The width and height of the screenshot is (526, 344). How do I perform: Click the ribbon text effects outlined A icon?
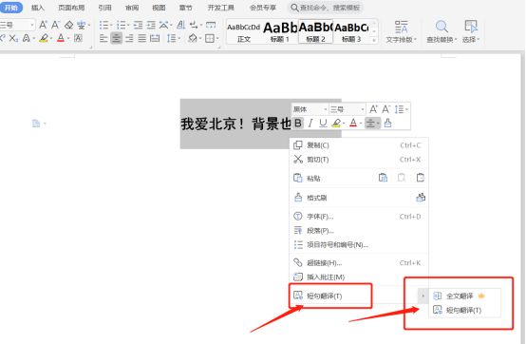click(27, 38)
